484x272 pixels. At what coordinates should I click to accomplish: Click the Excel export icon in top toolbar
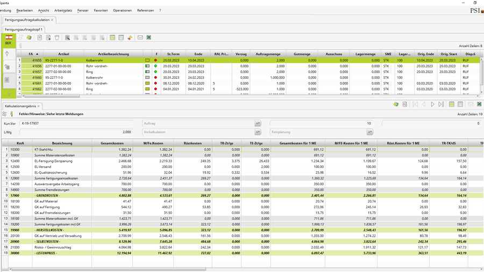pos(149,38)
